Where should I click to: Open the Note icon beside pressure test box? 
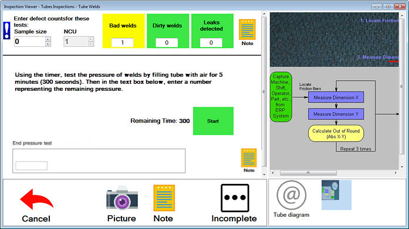249,158
